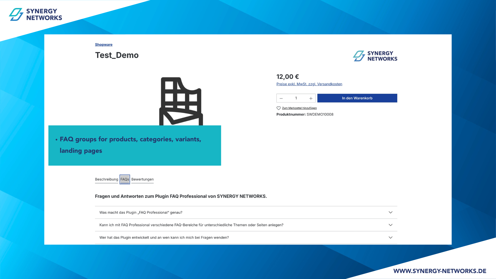Screen dimensions: 496x279
Task: Click the Test_Demo product image
Action: (x=181, y=101)
